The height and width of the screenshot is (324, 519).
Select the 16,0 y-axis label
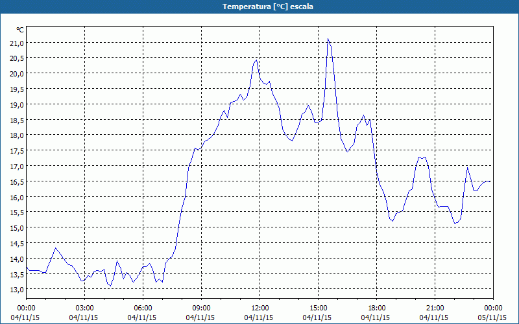(18, 197)
